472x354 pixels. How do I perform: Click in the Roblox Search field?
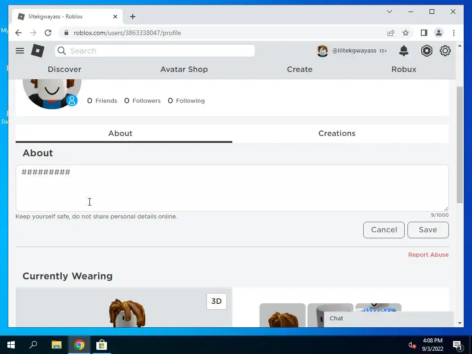point(155,51)
